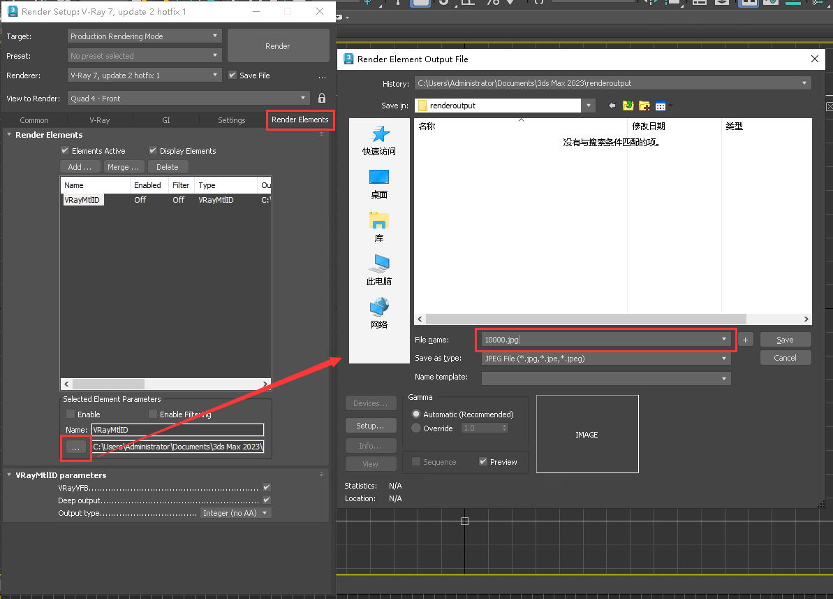Open the Settings tab
Image resolution: width=833 pixels, height=599 pixels.
231,120
